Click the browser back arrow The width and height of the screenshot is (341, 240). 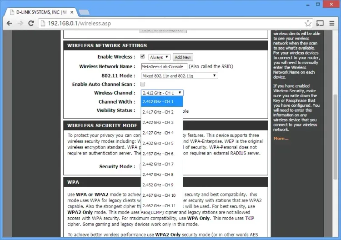(9, 23)
